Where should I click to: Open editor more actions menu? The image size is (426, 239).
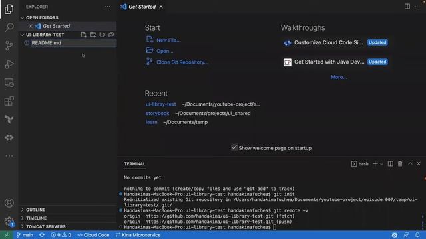[417, 6]
